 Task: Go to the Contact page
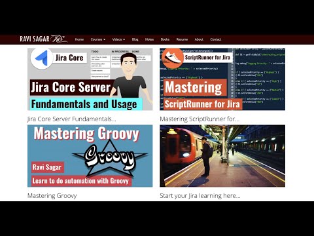[x=216, y=39]
